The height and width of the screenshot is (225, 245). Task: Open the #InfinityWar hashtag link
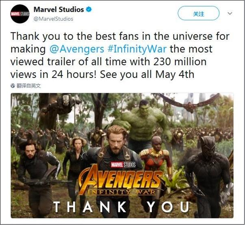[137, 49]
